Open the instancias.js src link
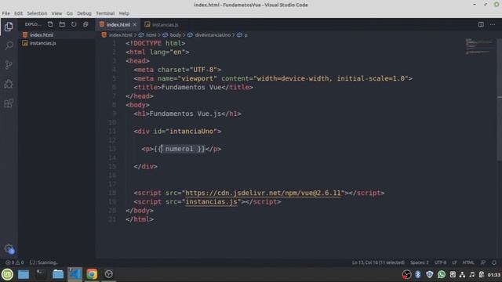The width and height of the screenshot is (502, 282). [211, 202]
